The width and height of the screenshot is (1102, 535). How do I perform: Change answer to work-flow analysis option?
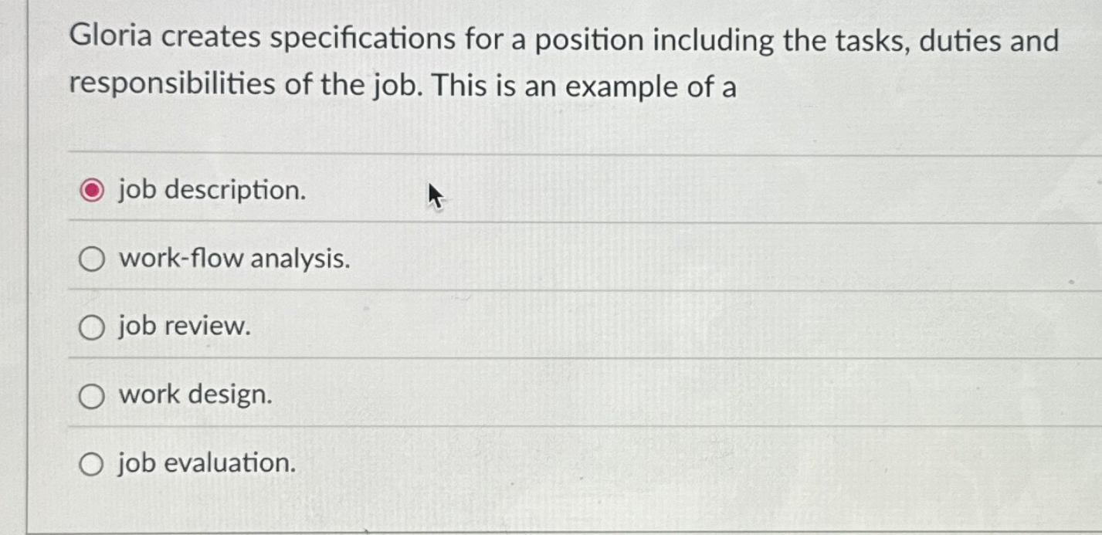(92, 259)
